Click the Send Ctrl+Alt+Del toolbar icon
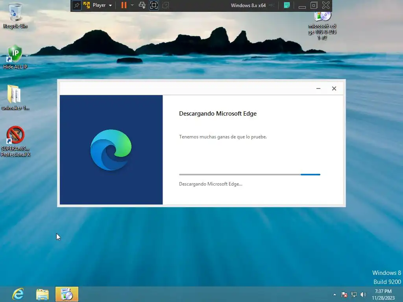The width and height of the screenshot is (403, 302). [142, 5]
